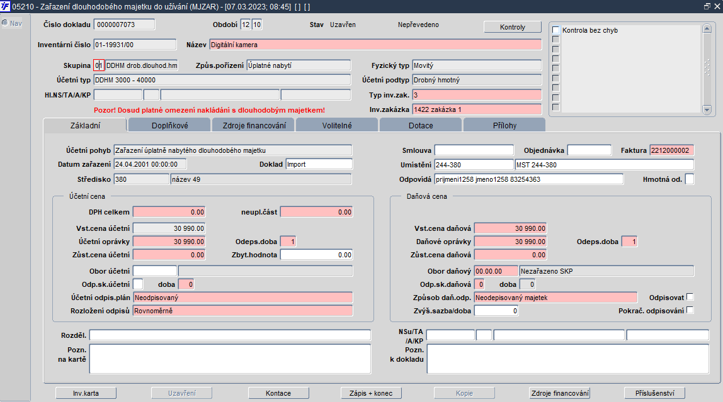Viewport: 723px width, 402px height.
Task: Click the Zbyt.hodnota field
Action: pyautogui.click(x=316, y=255)
